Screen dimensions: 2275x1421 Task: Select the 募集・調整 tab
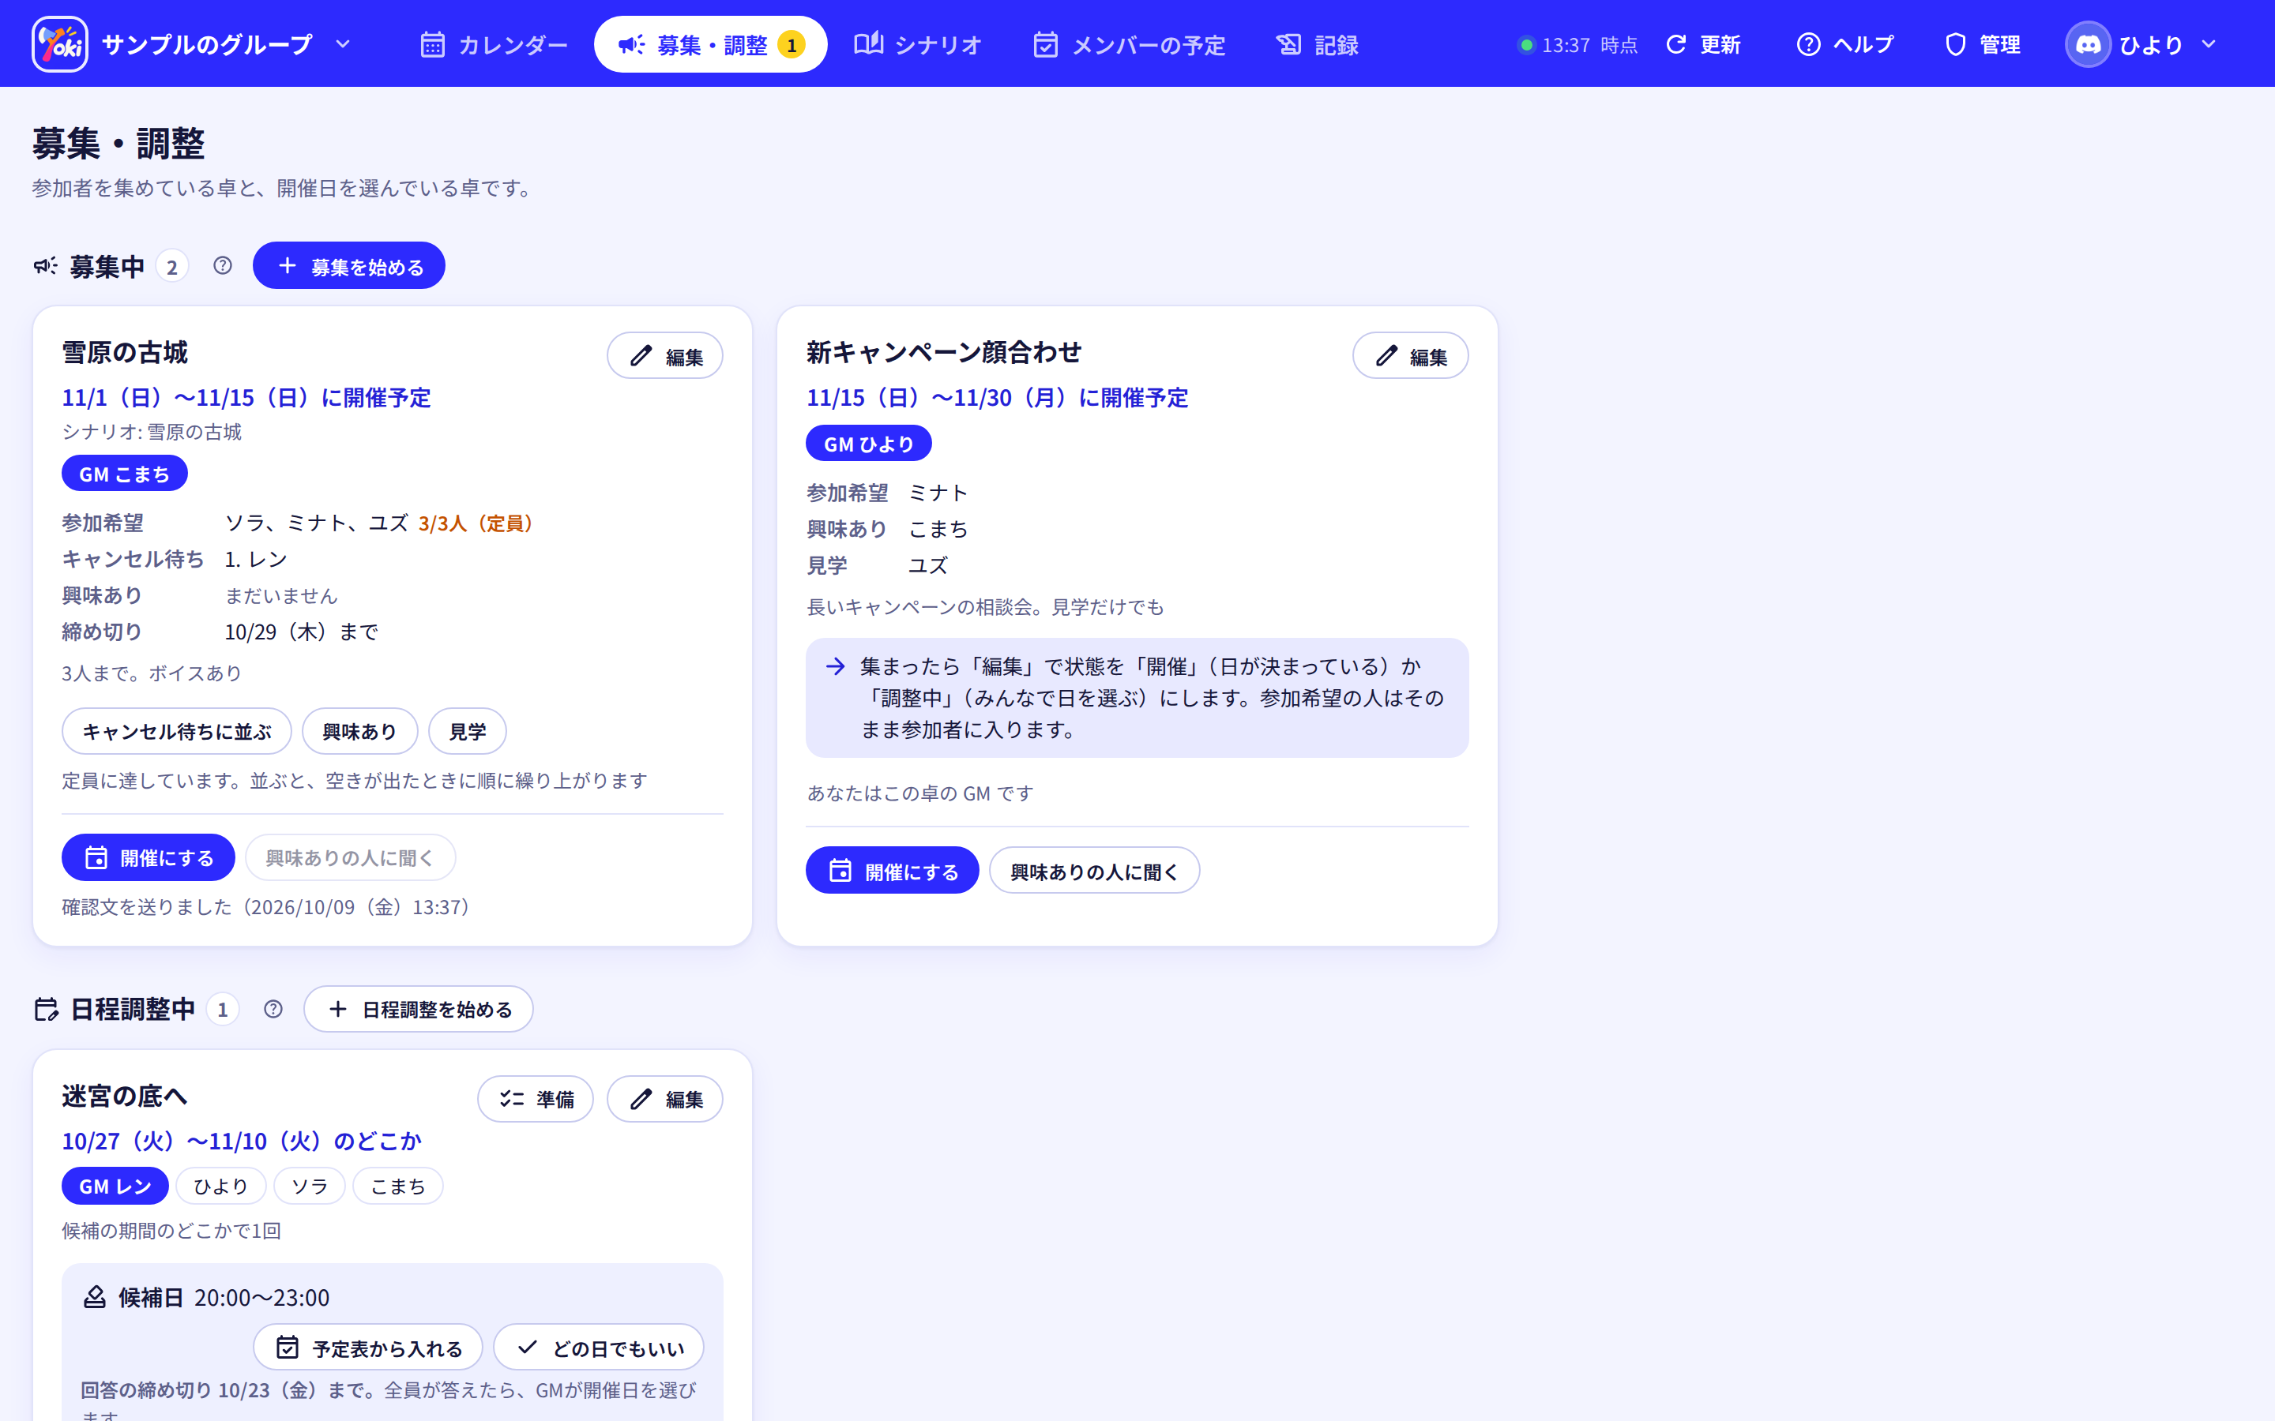(x=711, y=44)
